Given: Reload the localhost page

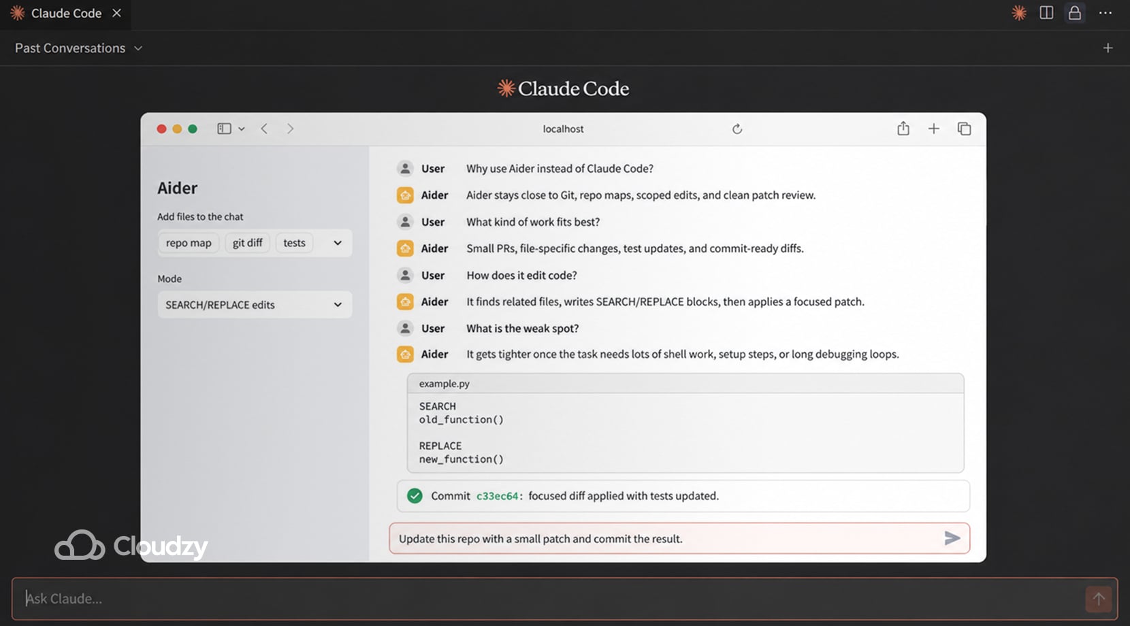Looking at the screenshot, I should [x=737, y=129].
